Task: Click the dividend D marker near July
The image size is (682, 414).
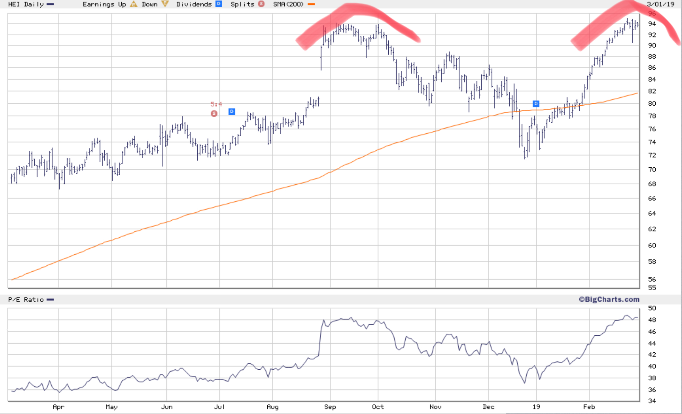Action: coord(232,111)
